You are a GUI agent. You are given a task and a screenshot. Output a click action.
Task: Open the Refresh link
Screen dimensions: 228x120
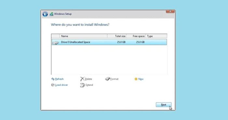[59, 79]
